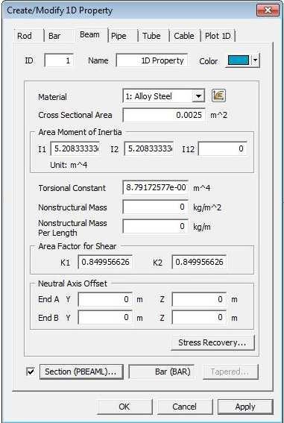Open the Section (PBEAML) dialog button
284x423 pixels.
tap(81, 372)
